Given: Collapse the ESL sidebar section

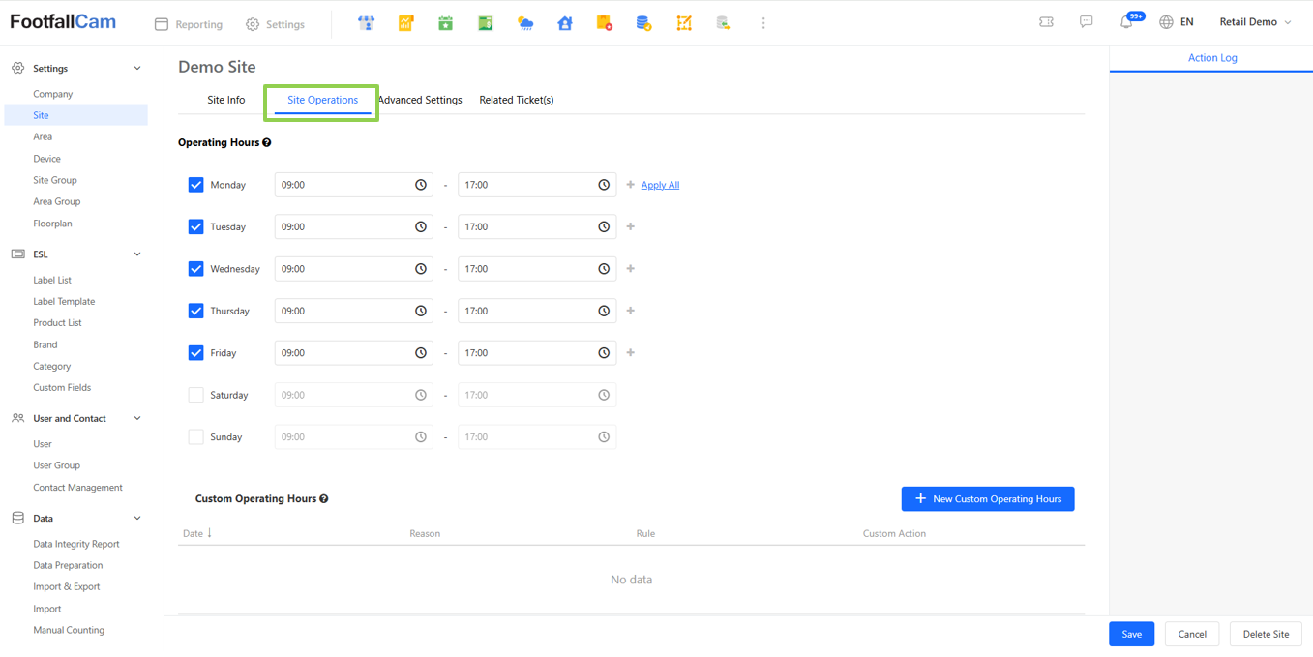Looking at the screenshot, I should [x=137, y=254].
